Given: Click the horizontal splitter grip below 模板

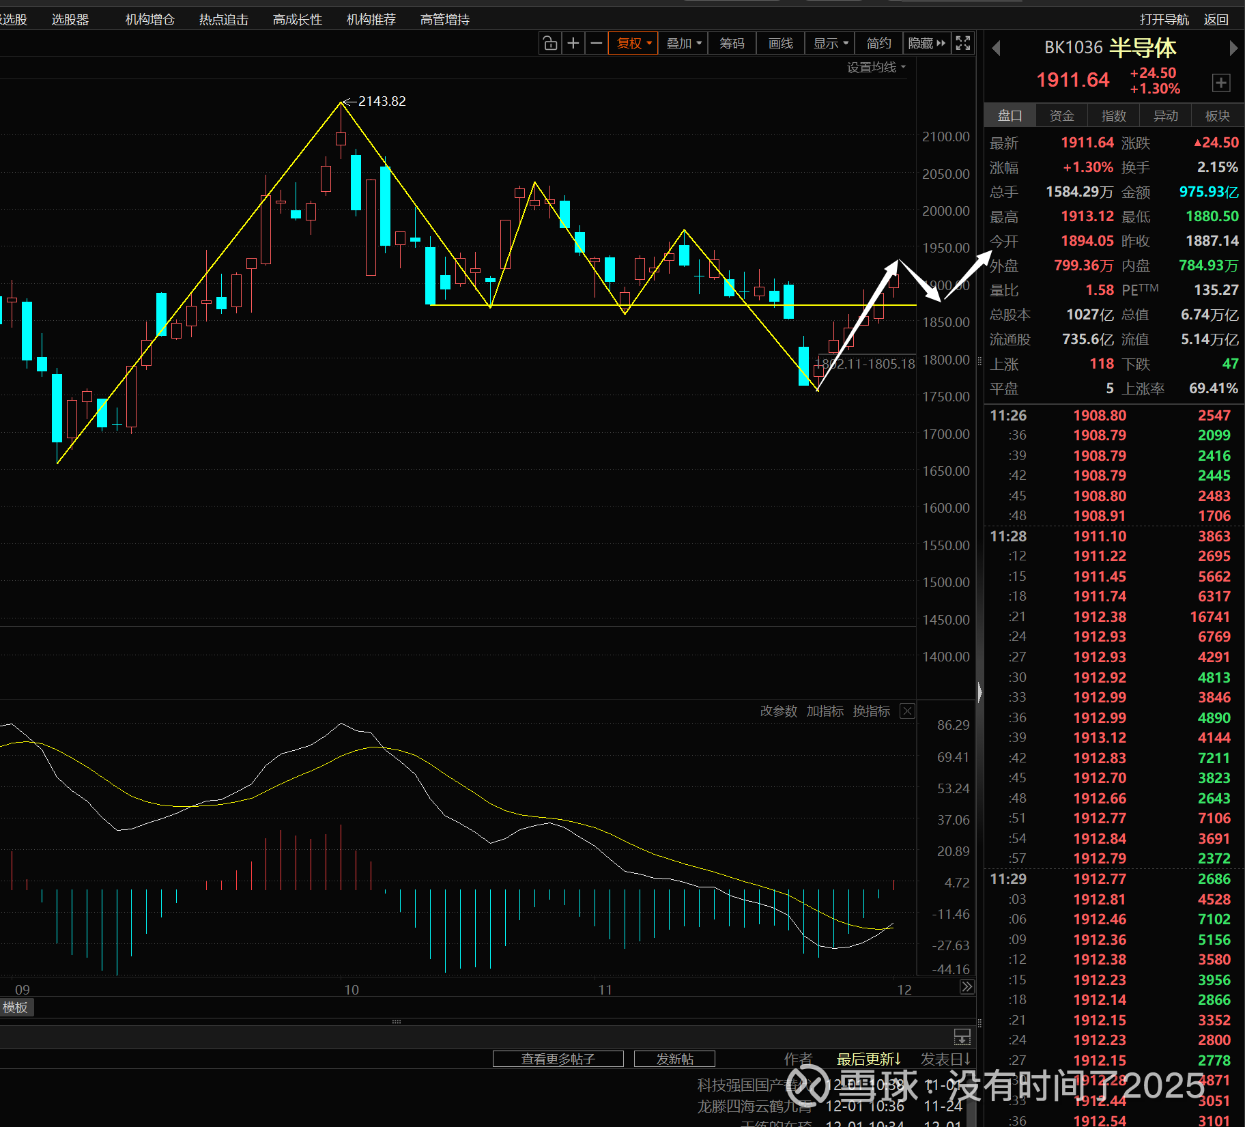Looking at the screenshot, I should [x=397, y=1022].
